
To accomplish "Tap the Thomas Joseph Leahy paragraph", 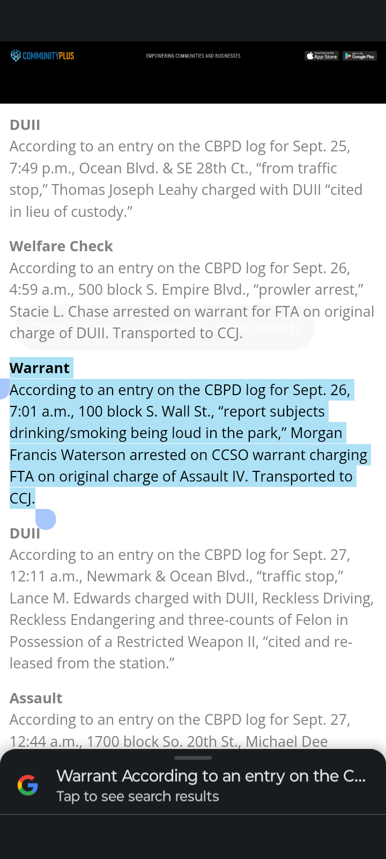I will click(186, 179).
